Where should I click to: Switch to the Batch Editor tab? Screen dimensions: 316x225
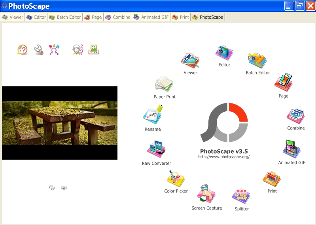click(65, 17)
